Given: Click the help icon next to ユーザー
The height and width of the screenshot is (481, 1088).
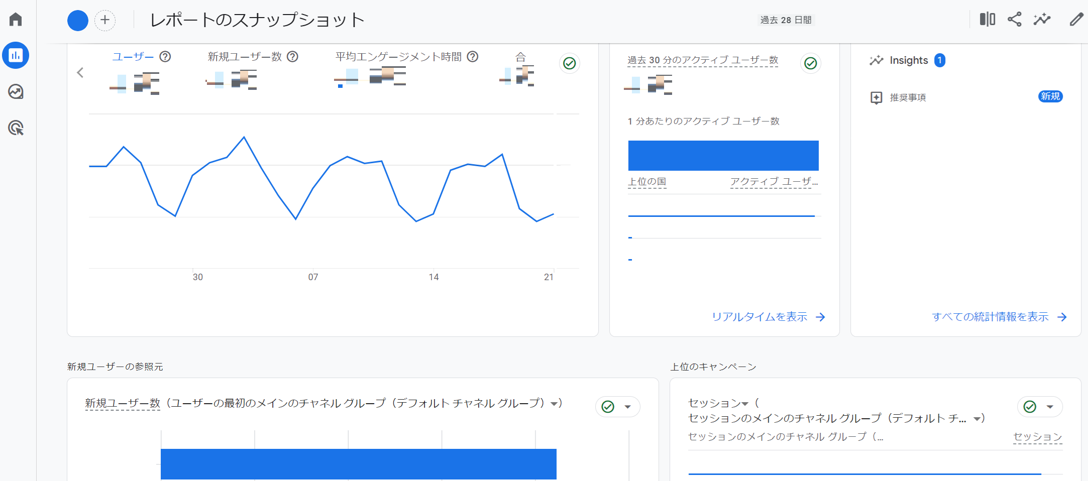Looking at the screenshot, I should (x=165, y=57).
